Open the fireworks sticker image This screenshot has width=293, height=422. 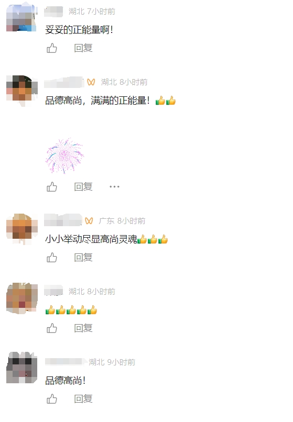click(64, 156)
